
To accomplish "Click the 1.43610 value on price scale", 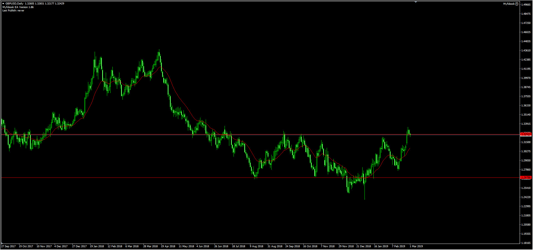I will (526, 51).
